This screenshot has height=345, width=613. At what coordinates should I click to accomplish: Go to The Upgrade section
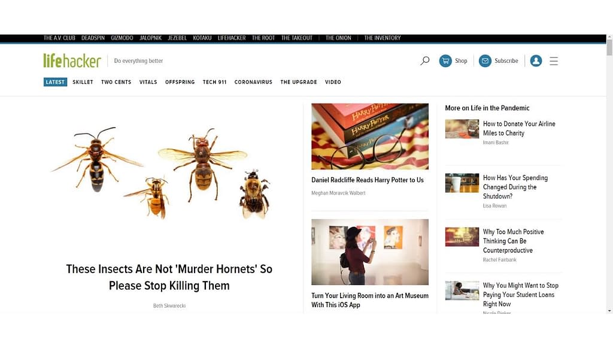point(299,82)
